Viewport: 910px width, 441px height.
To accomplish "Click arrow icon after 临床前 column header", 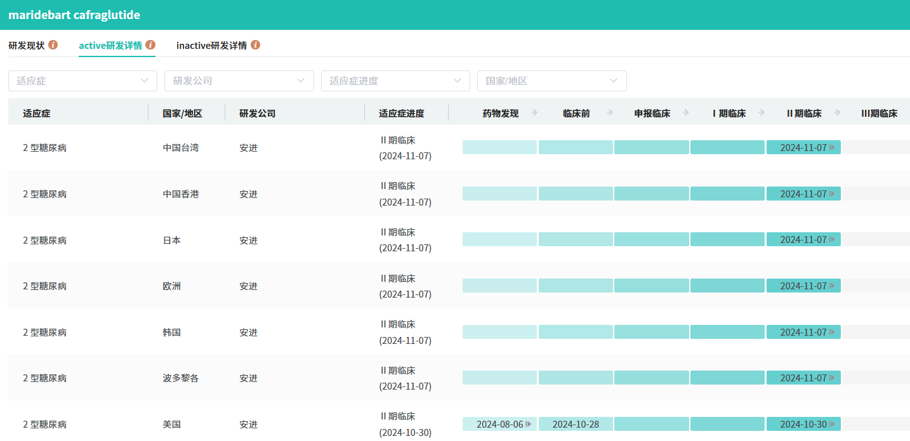I will point(610,113).
